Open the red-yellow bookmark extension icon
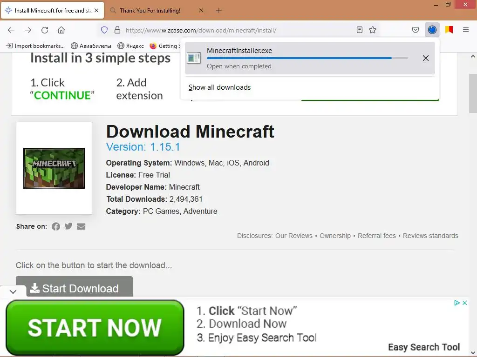477x357 pixels. (x=449, y=30)
